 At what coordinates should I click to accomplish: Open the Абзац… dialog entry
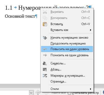click(x=67, y=69)
